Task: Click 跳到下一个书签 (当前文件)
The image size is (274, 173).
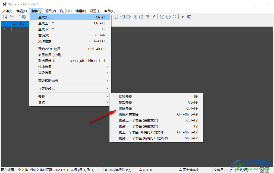Action: point(156,126)
